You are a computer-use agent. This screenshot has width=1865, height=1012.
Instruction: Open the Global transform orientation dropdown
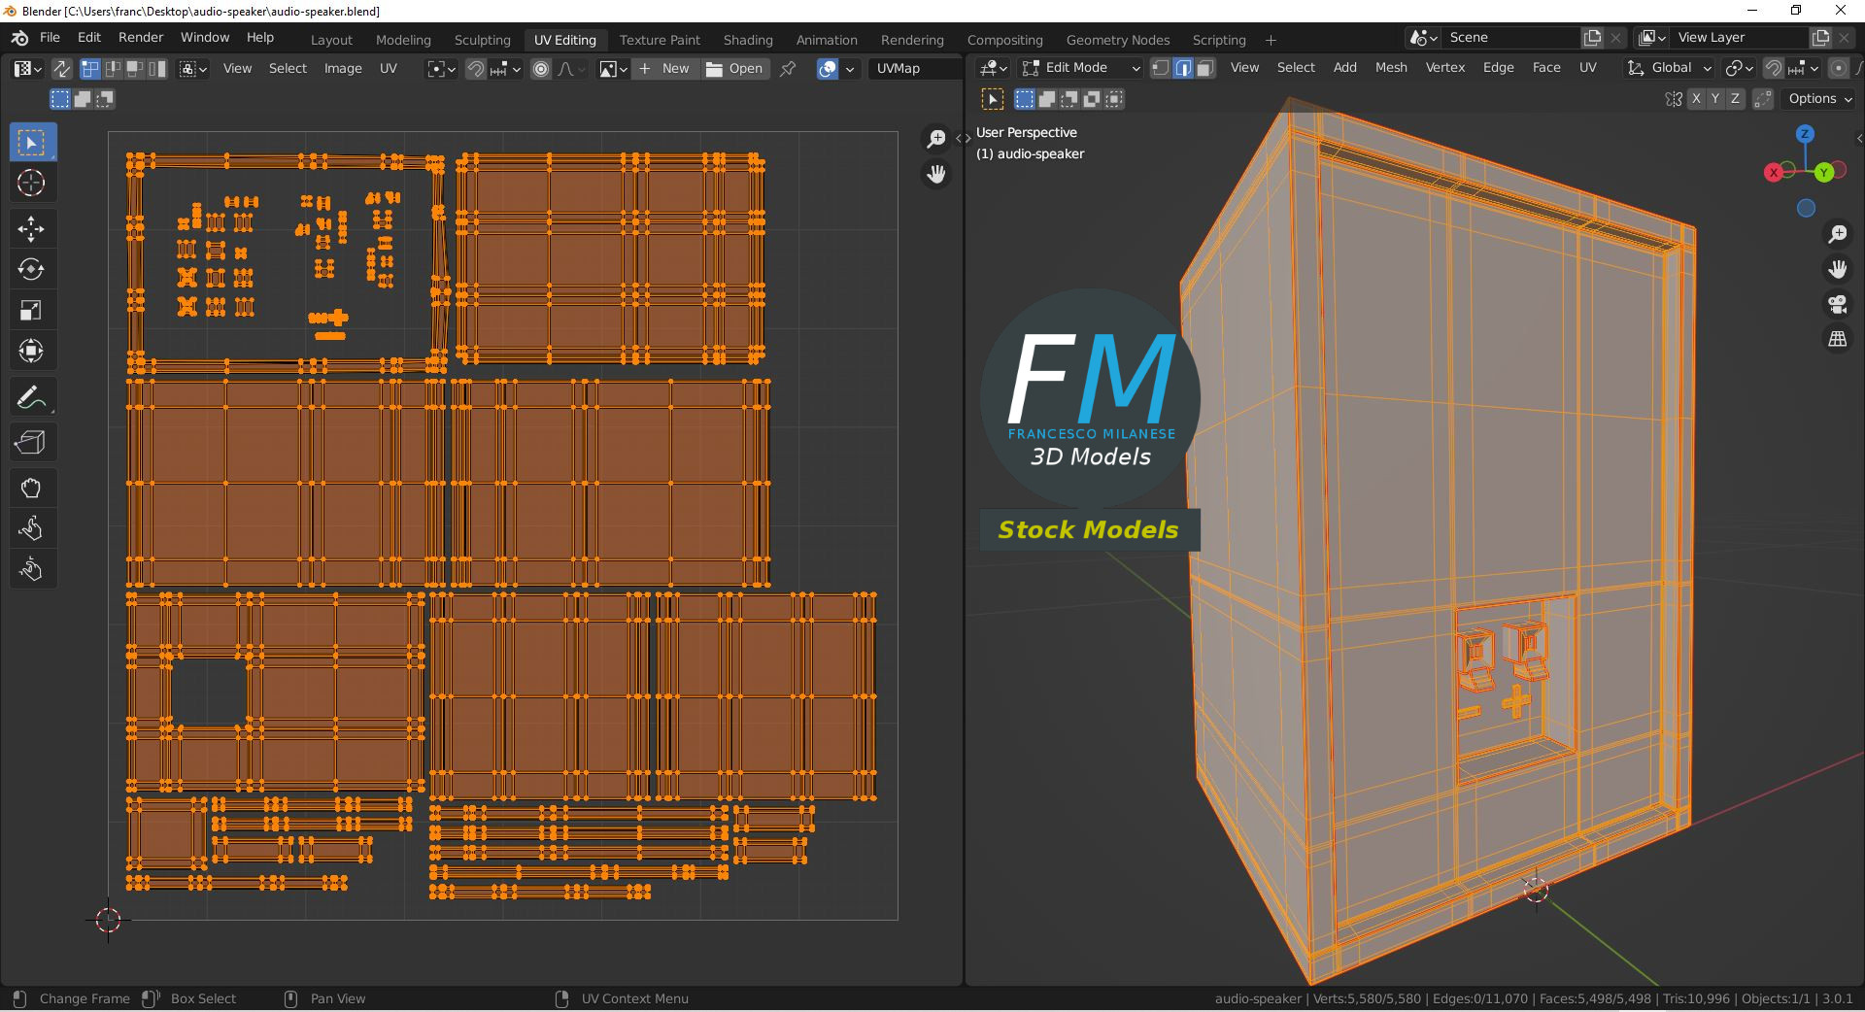point(1670,68)
